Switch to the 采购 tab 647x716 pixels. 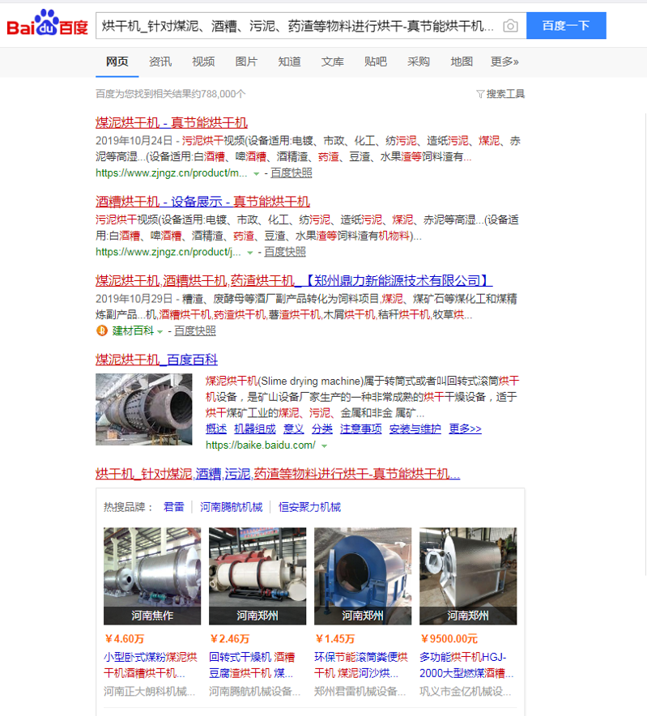(x=419, y=62)
